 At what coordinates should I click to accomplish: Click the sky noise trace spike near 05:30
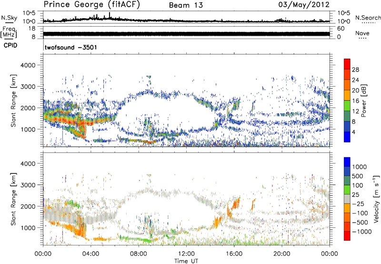[x=110, y=15]
